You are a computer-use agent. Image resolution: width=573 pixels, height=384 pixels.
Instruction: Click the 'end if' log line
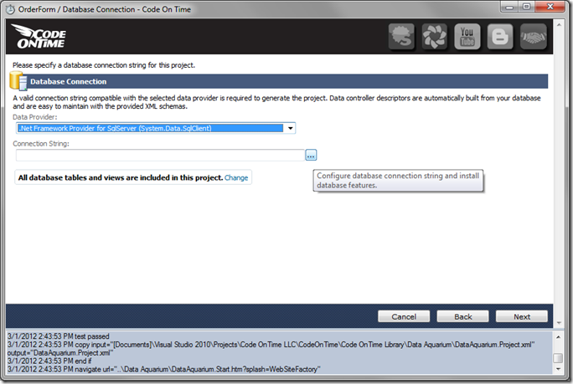(x=49, y=361)
